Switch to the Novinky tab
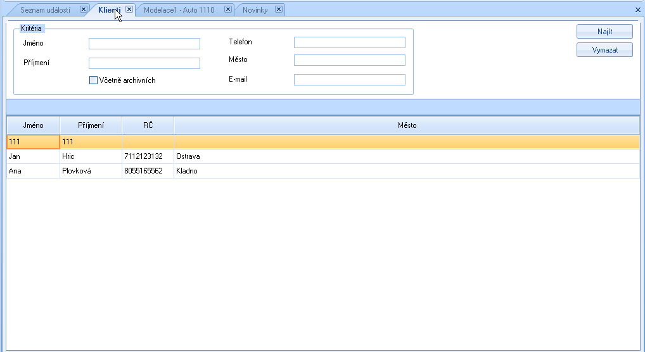 tap(255, 10)
